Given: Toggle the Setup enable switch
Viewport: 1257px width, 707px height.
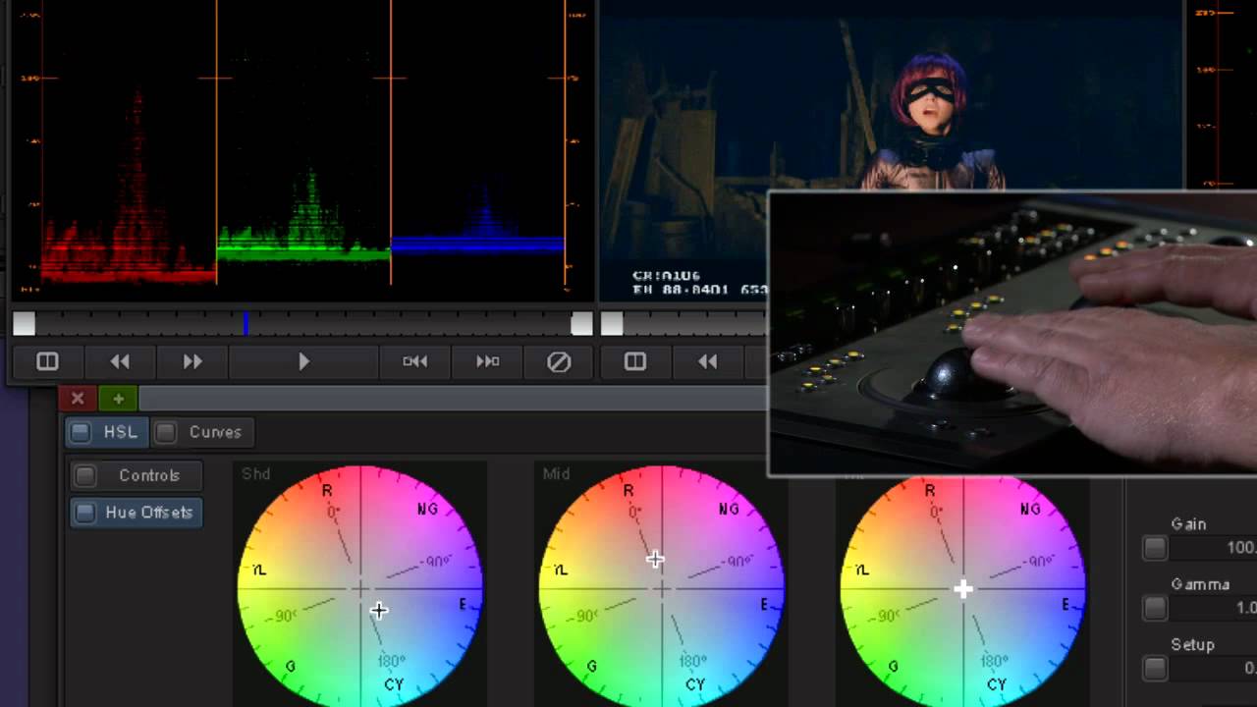Looking at the screenshot, I should 1154,669.
